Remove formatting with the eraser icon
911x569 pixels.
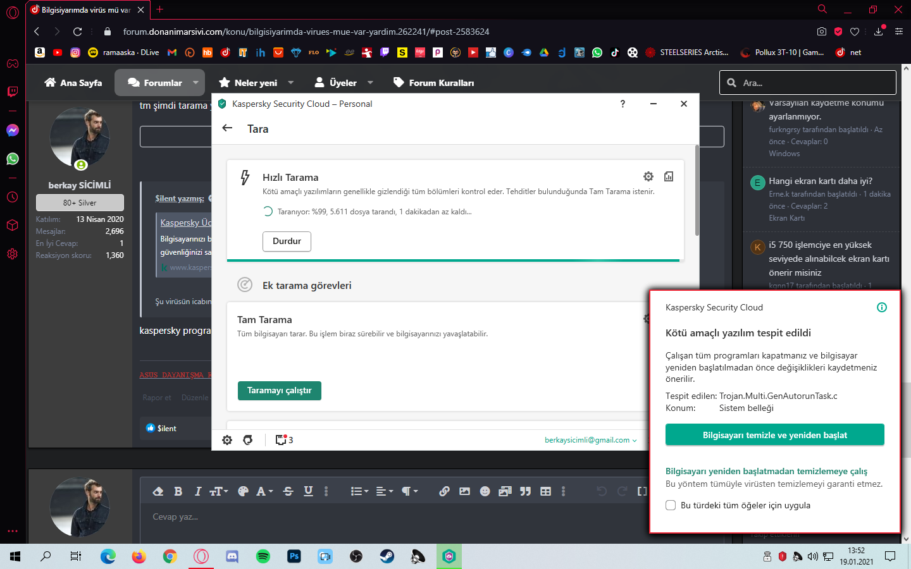158,491
